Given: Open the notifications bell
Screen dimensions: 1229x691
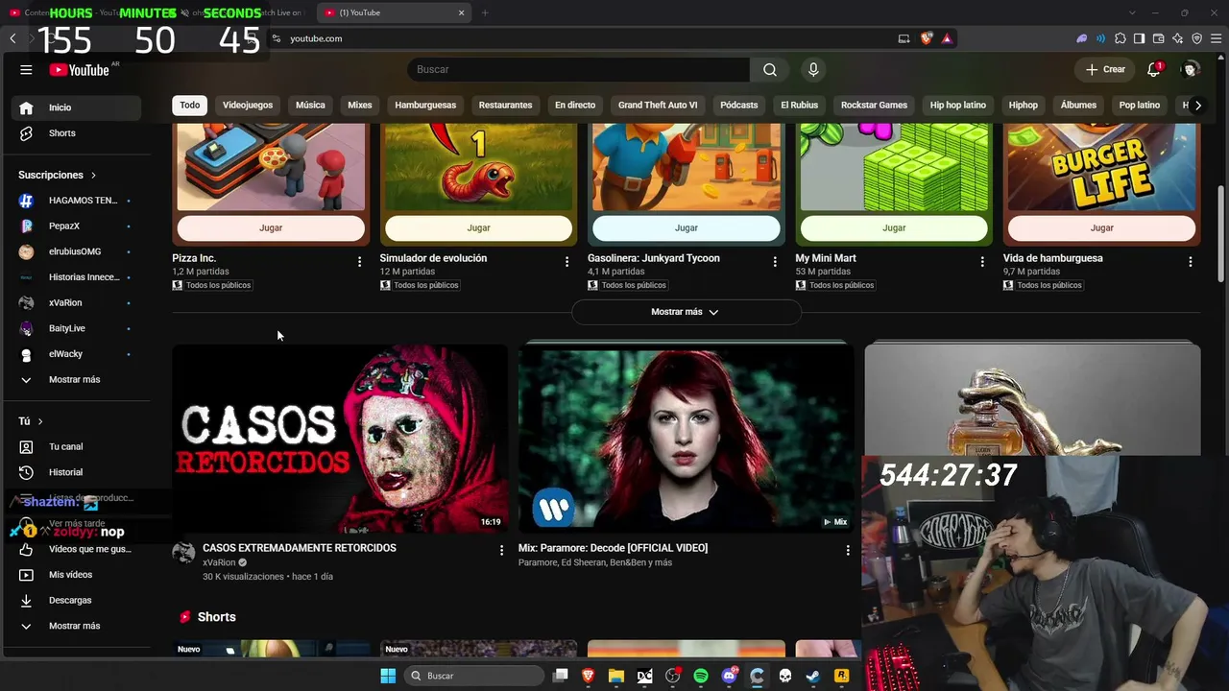Looking at the screenshot, I should 1154,69.
